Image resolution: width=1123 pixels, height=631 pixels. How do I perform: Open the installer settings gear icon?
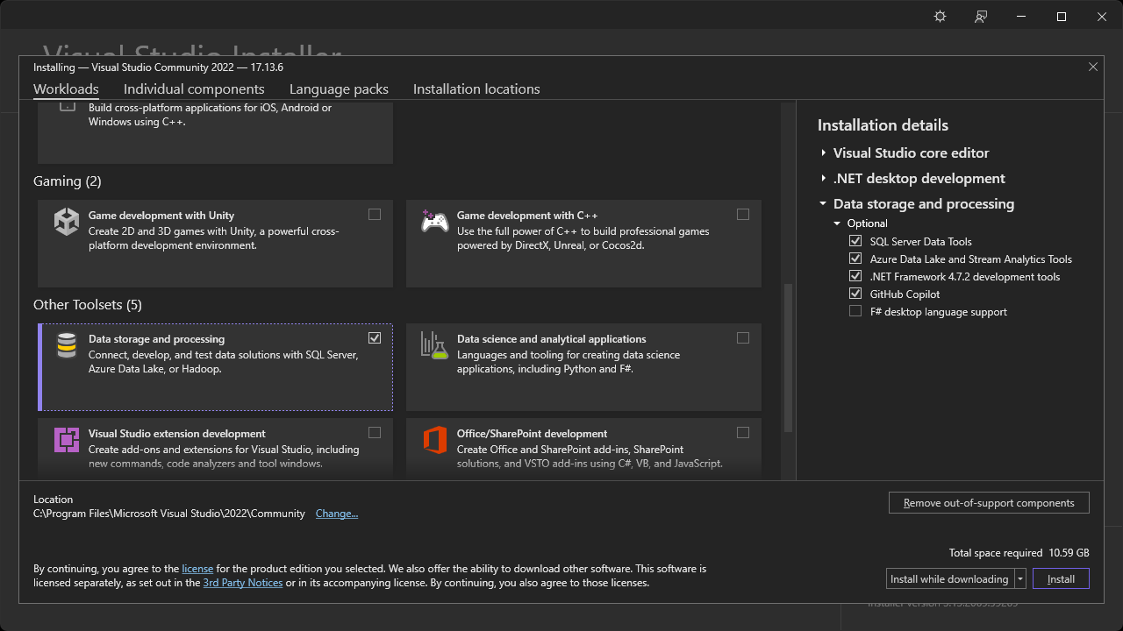point(940,16)
